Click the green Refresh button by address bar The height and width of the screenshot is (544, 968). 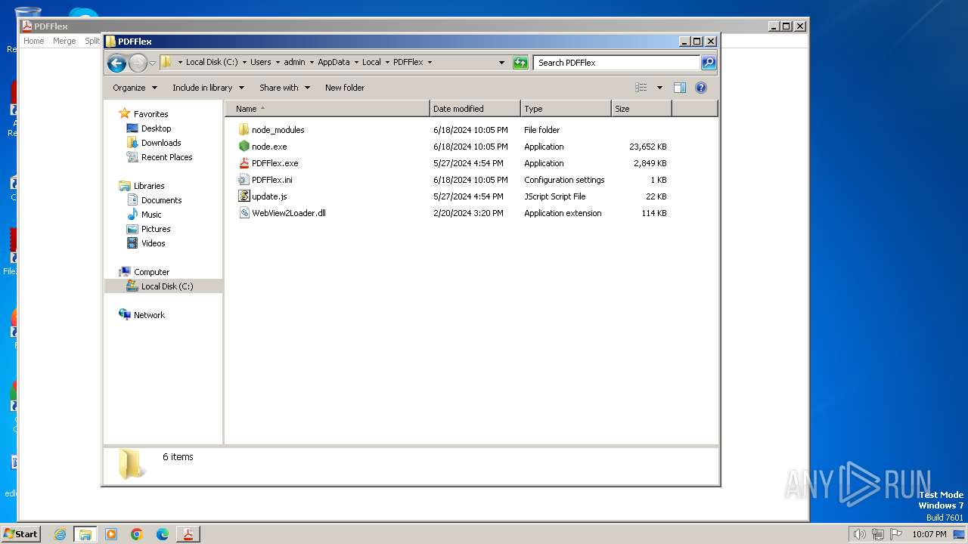[x=520, y=63]
